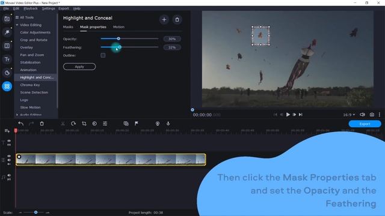Click the record video webcam icon
This screenshot has width=385, height=216.
click(158, 124)
